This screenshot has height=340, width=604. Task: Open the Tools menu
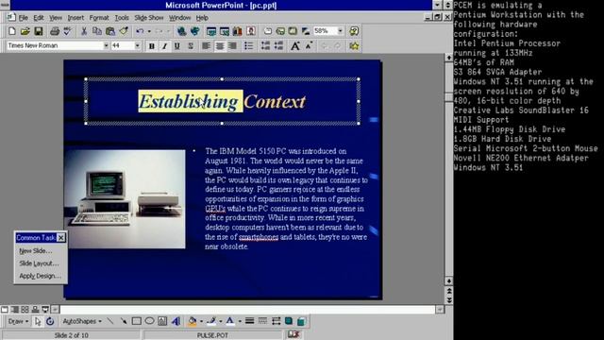point(122,18)
